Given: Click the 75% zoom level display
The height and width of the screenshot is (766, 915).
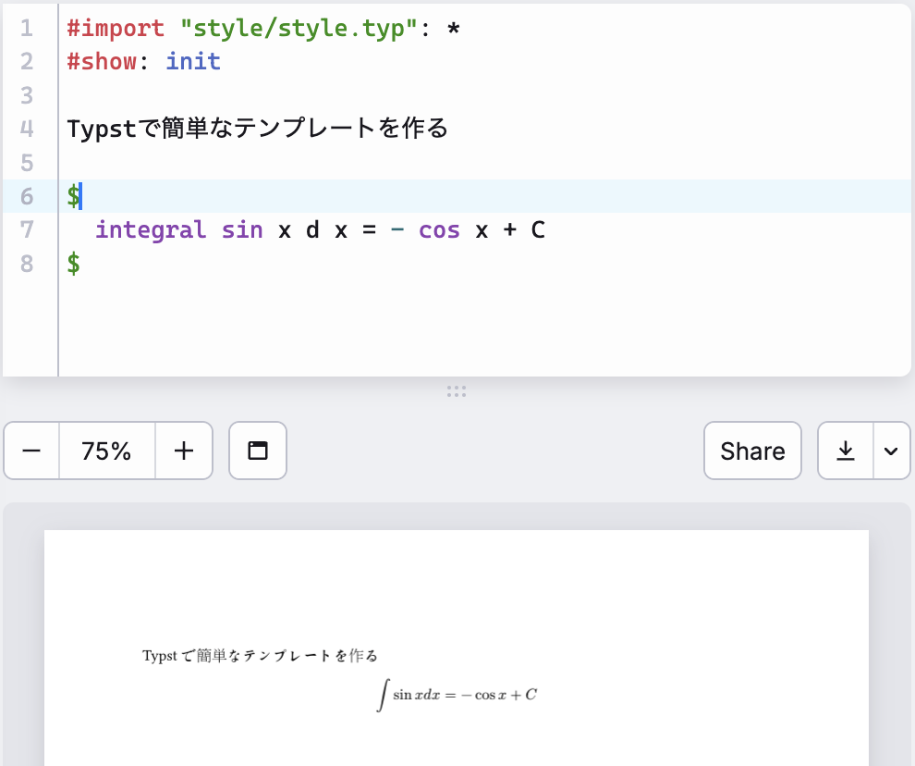Looking at the screenshot, I should point(107,451).
